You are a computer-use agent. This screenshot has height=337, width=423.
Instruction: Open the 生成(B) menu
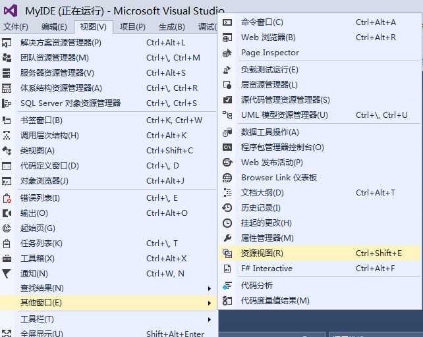171,27
